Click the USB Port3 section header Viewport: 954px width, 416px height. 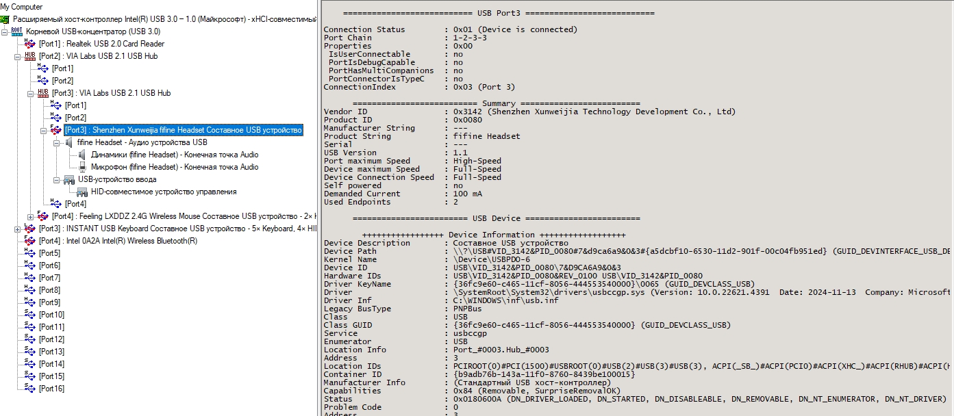click(499, 13)
